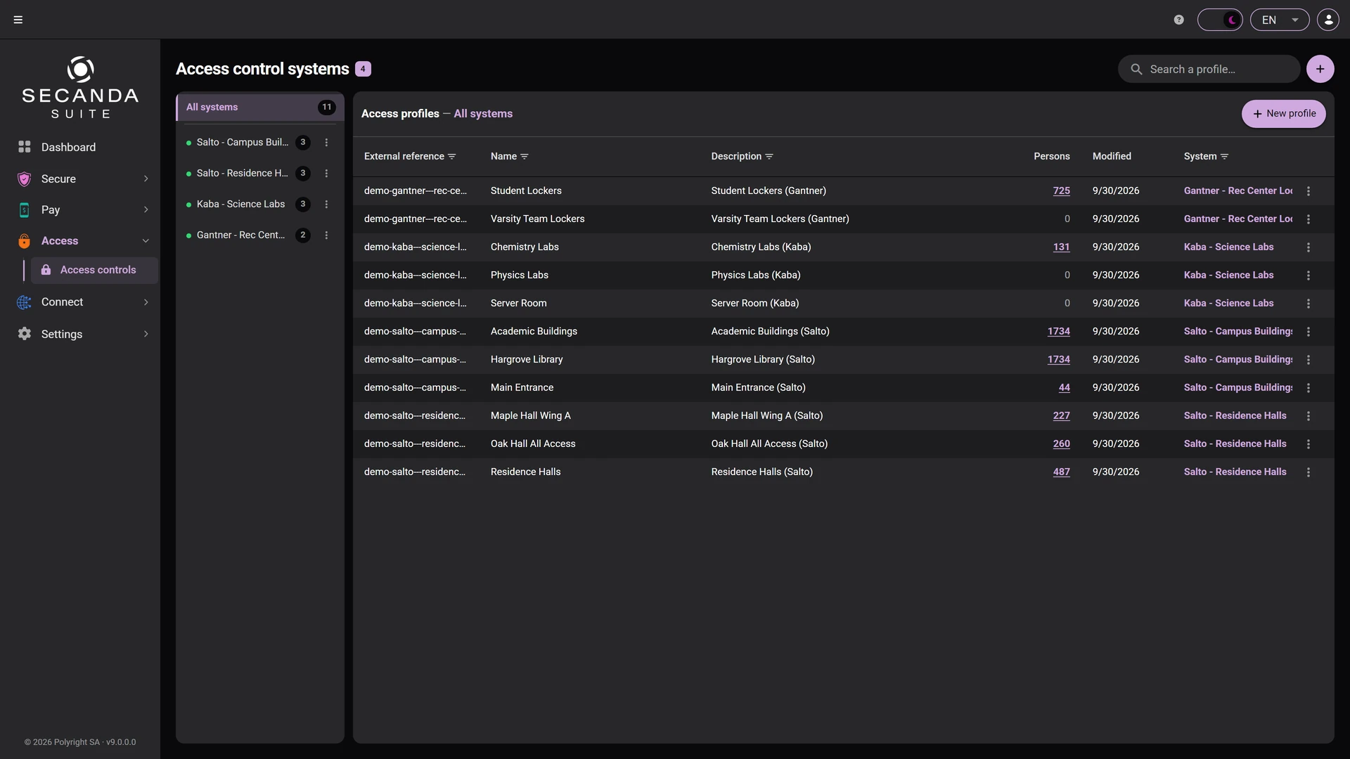Toggle dark mode switch in header
Viewport: 1350px width, 759px height.
1220,20
